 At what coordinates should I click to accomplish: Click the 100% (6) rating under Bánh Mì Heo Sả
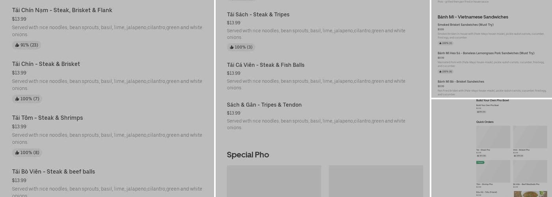click(446, 72)
